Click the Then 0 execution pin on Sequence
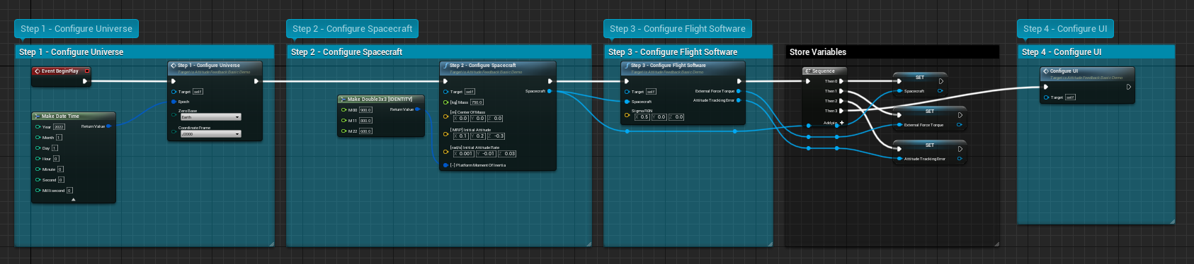Screen dimensions: 1194x264 (x=841, y=81)
